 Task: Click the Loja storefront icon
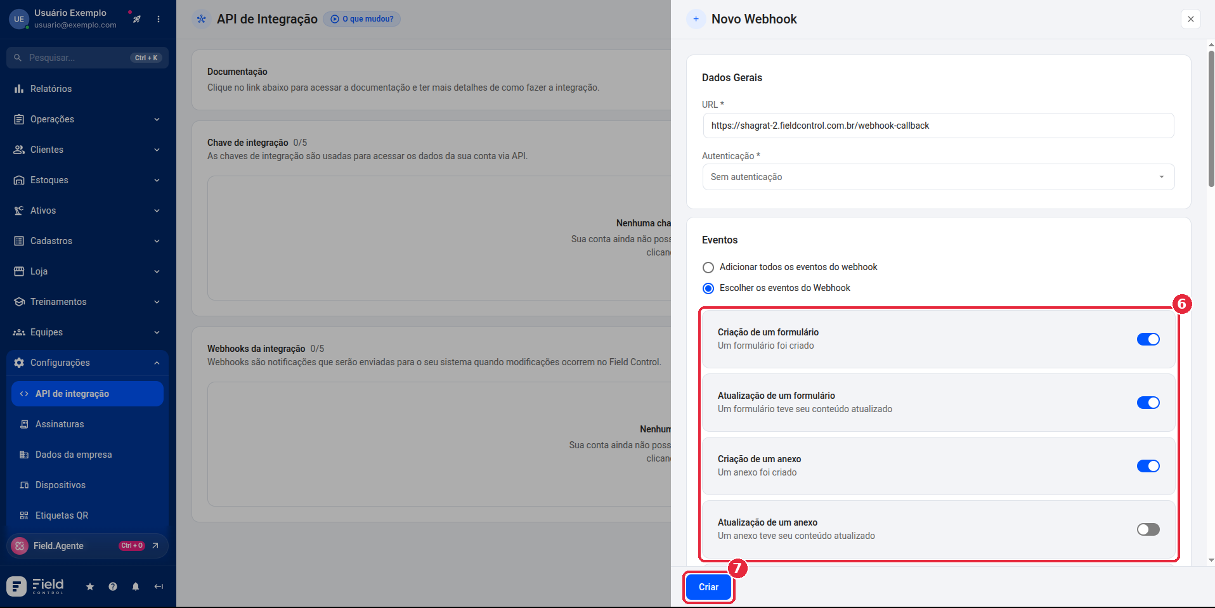(x=19, y=271)
